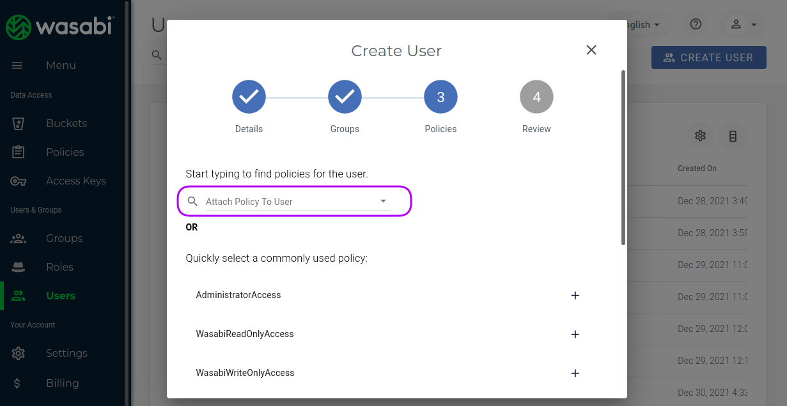Add WasabiWriteOnlyAccess policy with plus
This screenshot has width=787, height=406.
click(x=575, y=373)
